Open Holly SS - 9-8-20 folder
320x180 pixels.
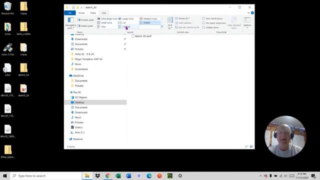pos(84,54)
